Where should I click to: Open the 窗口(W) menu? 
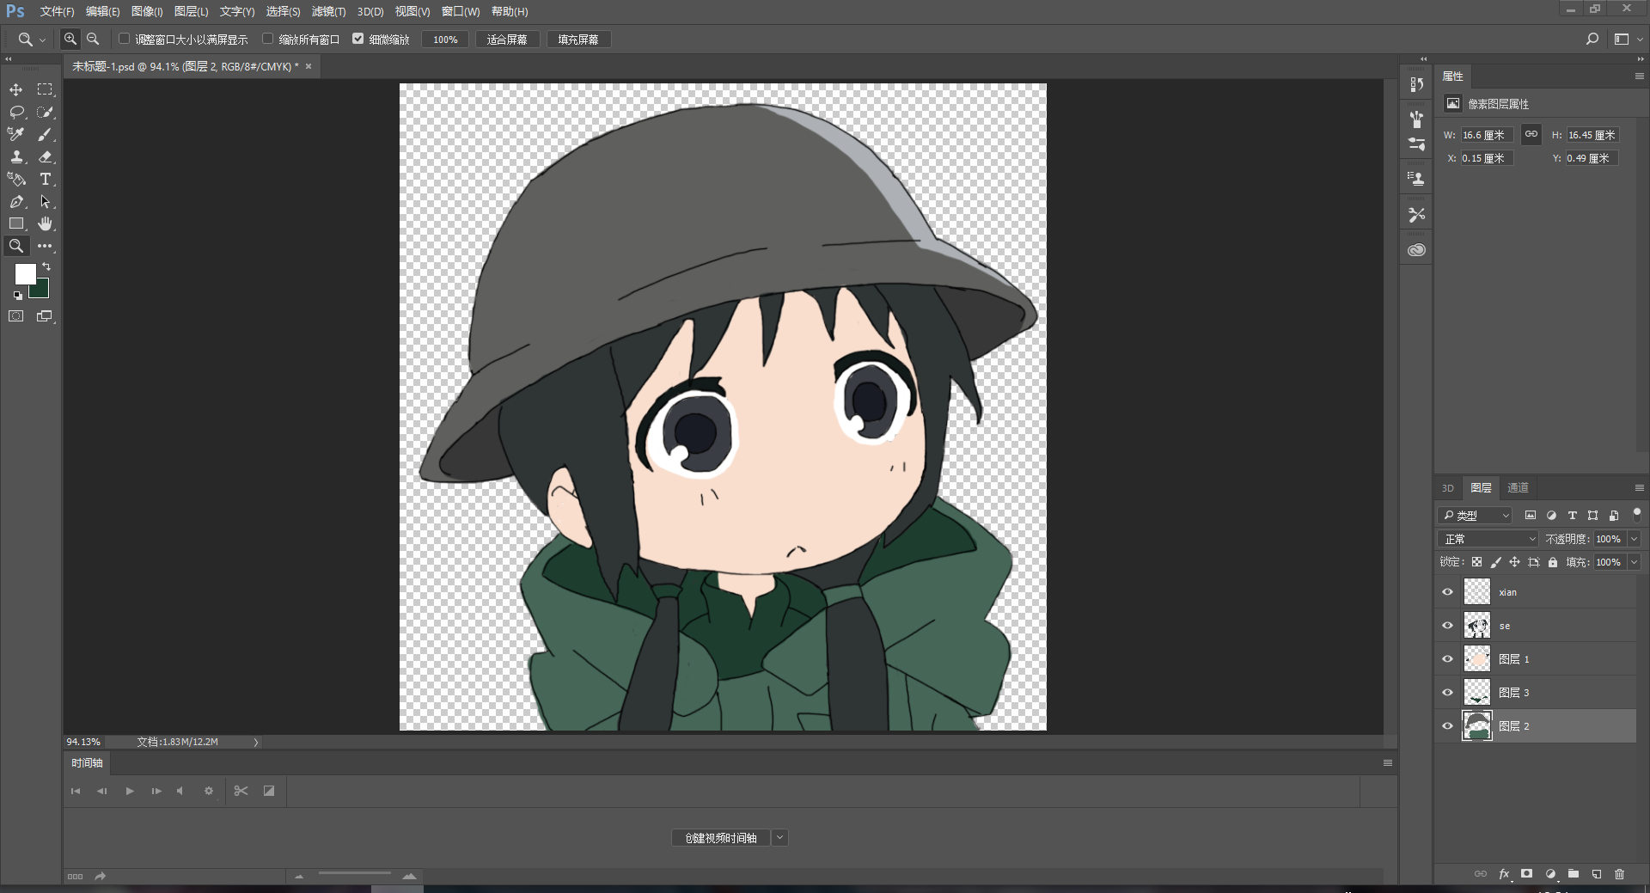[x=461, y=11]
